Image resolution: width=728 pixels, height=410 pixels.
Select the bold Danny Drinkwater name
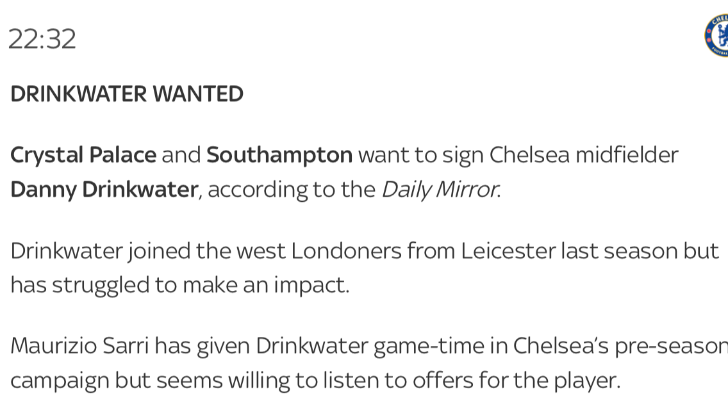[104, 190]
